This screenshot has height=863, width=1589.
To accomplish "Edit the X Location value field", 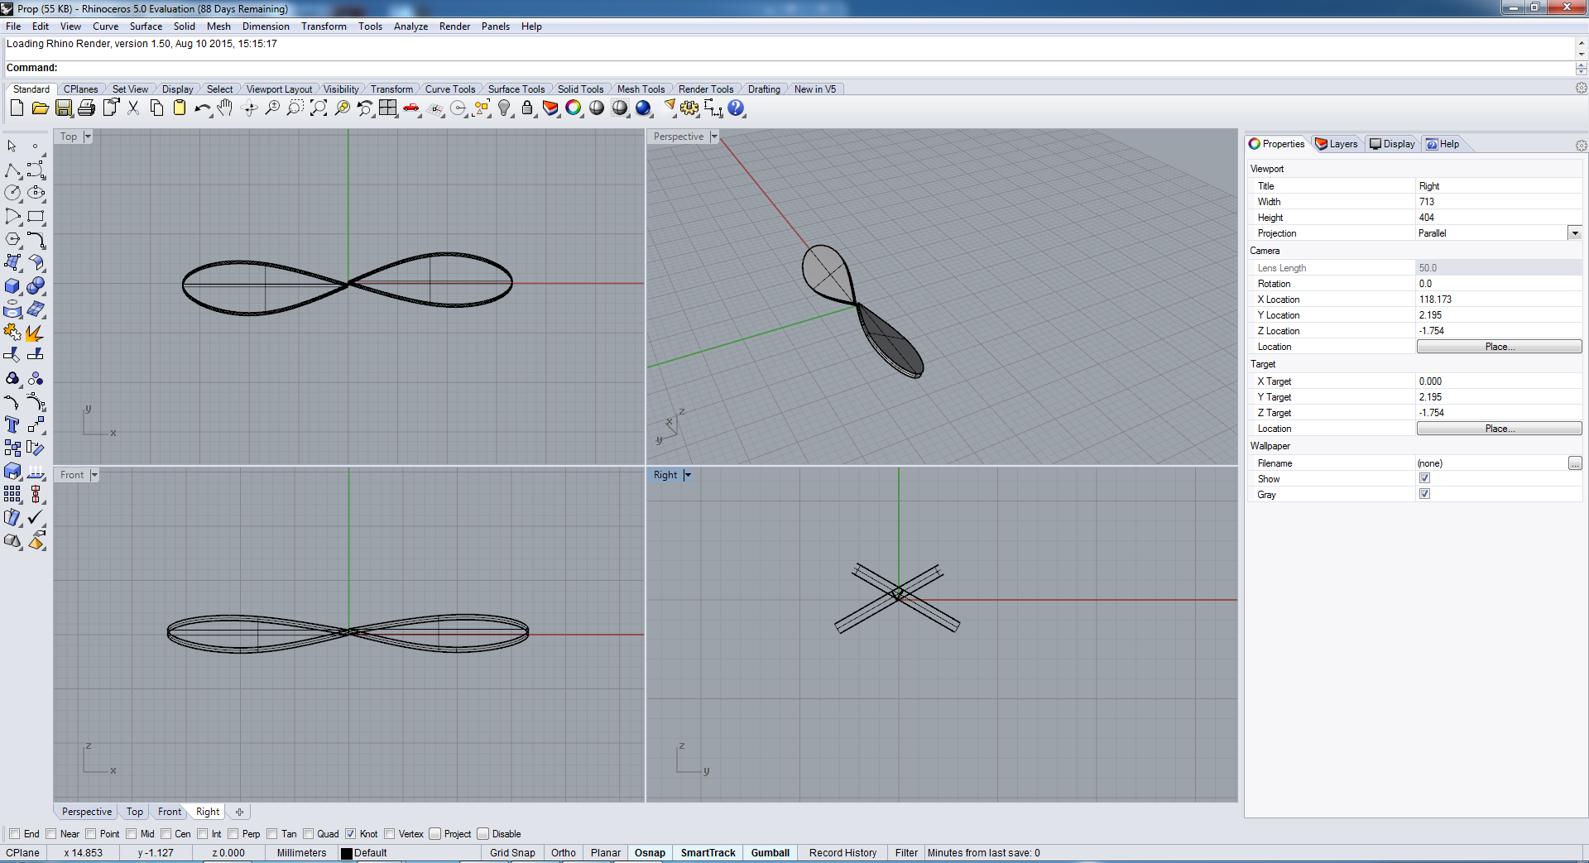I will pyautogui.click(x=1498, y=300).
